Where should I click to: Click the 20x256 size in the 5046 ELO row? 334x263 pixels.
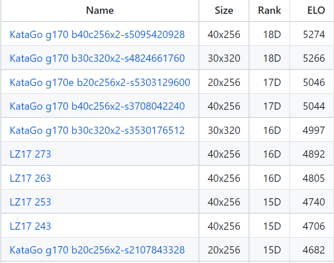224,82
